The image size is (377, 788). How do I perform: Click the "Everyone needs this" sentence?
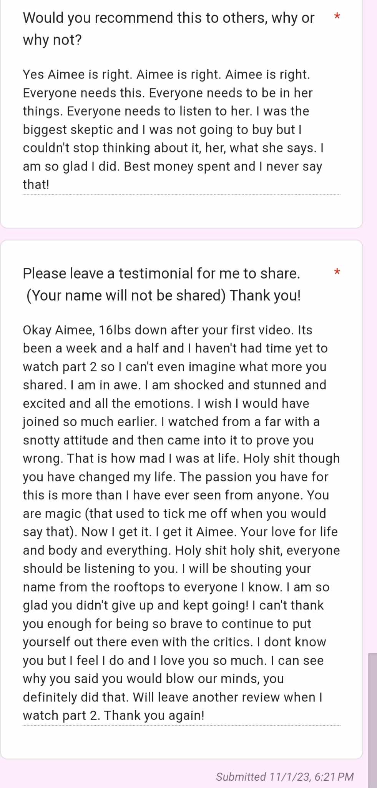click(84, 93)
